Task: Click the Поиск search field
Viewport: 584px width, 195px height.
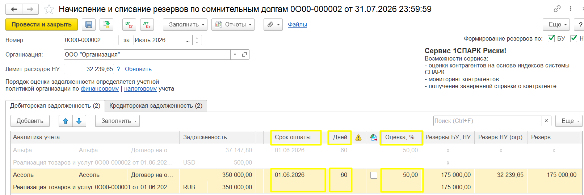Action: (487, 121)
